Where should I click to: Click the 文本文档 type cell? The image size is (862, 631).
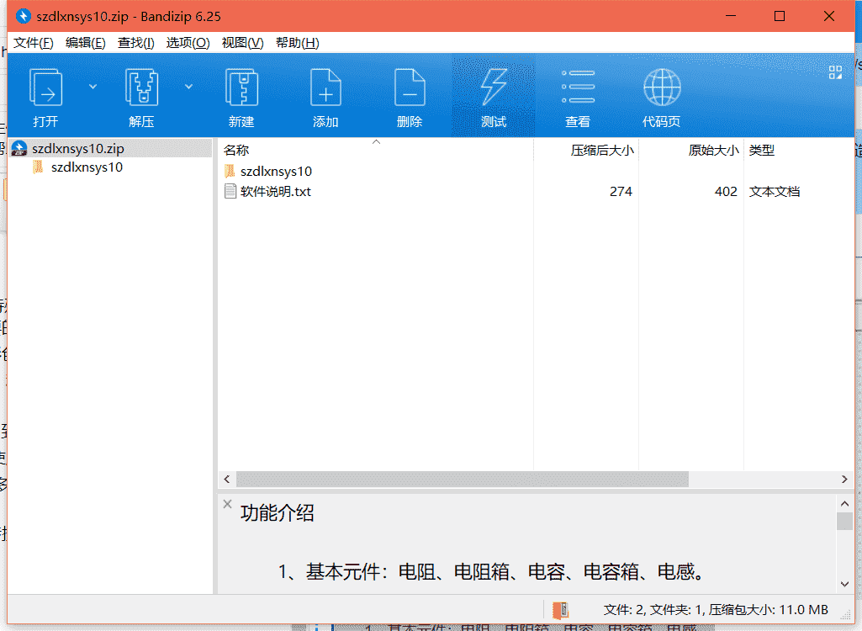[x=775, y=192]
